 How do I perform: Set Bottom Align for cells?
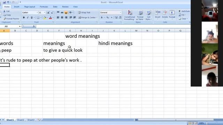point(66,12)
